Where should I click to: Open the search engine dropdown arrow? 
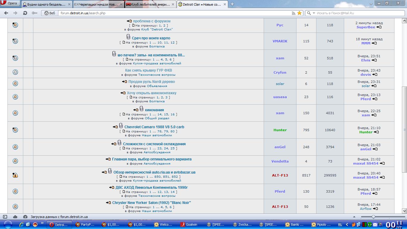(314, 13)
